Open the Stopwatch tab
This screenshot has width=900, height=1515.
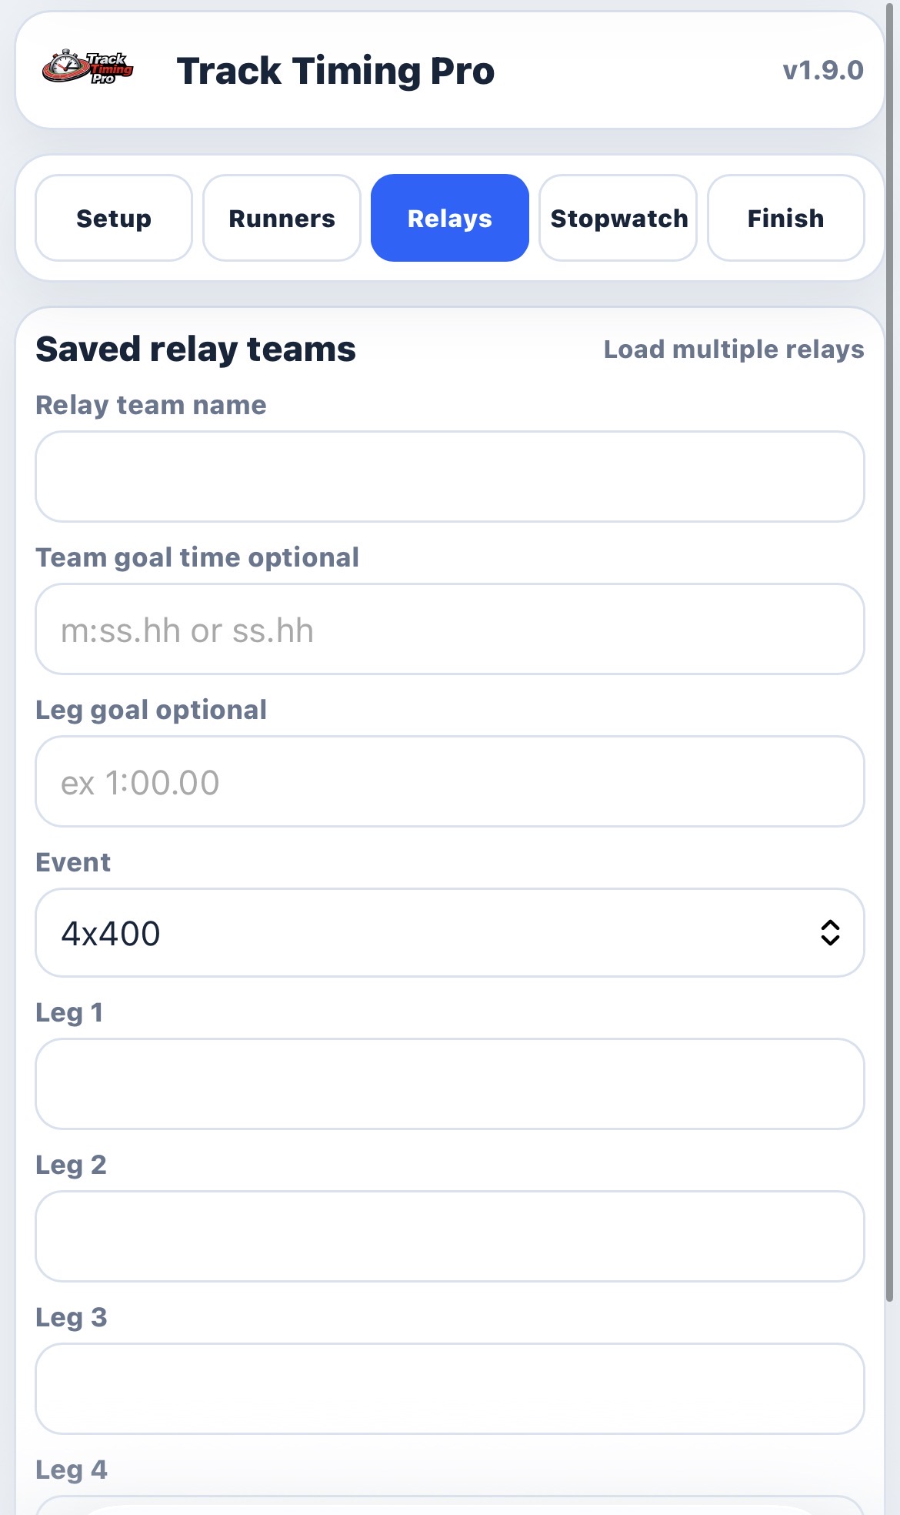point(618,218)
